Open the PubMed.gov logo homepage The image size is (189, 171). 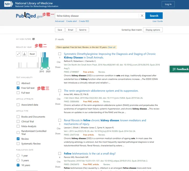pyautogui.click(x=29, y=16)
